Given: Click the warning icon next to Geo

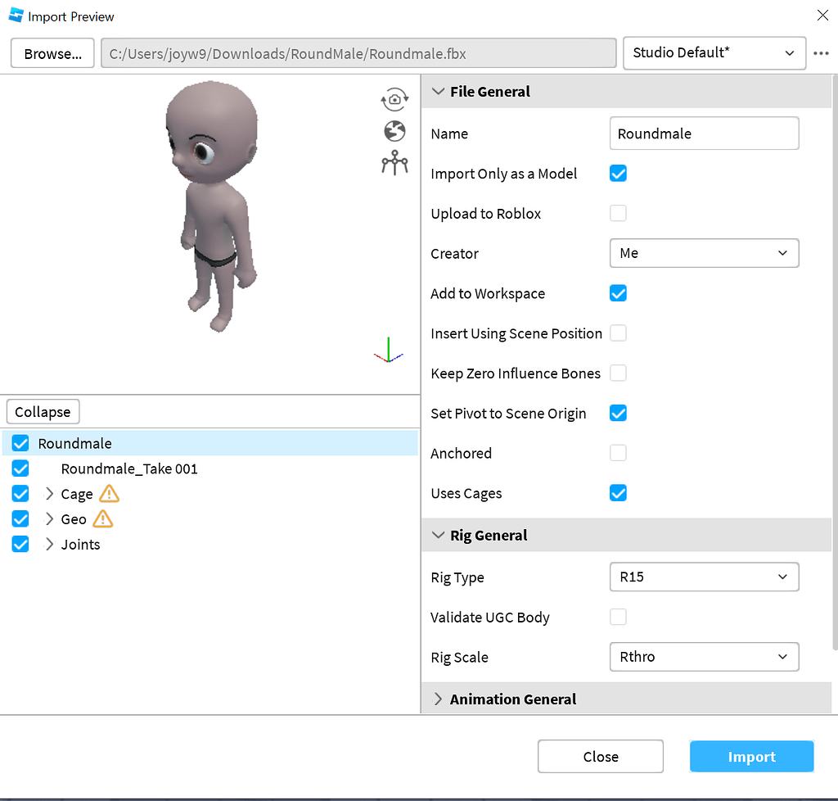Looking at the screenshot, I should (101, 519).
